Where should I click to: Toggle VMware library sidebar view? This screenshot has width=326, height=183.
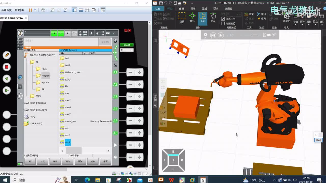pyautogui.click(x=74, y=10)
